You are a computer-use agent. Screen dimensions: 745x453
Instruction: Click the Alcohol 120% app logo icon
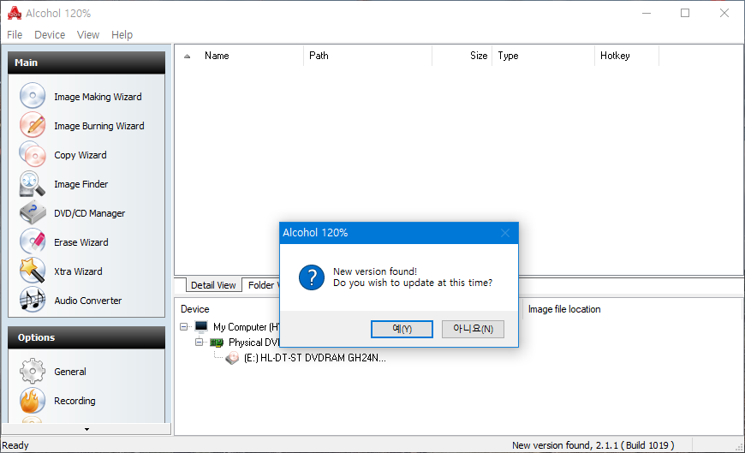point(15,13)
